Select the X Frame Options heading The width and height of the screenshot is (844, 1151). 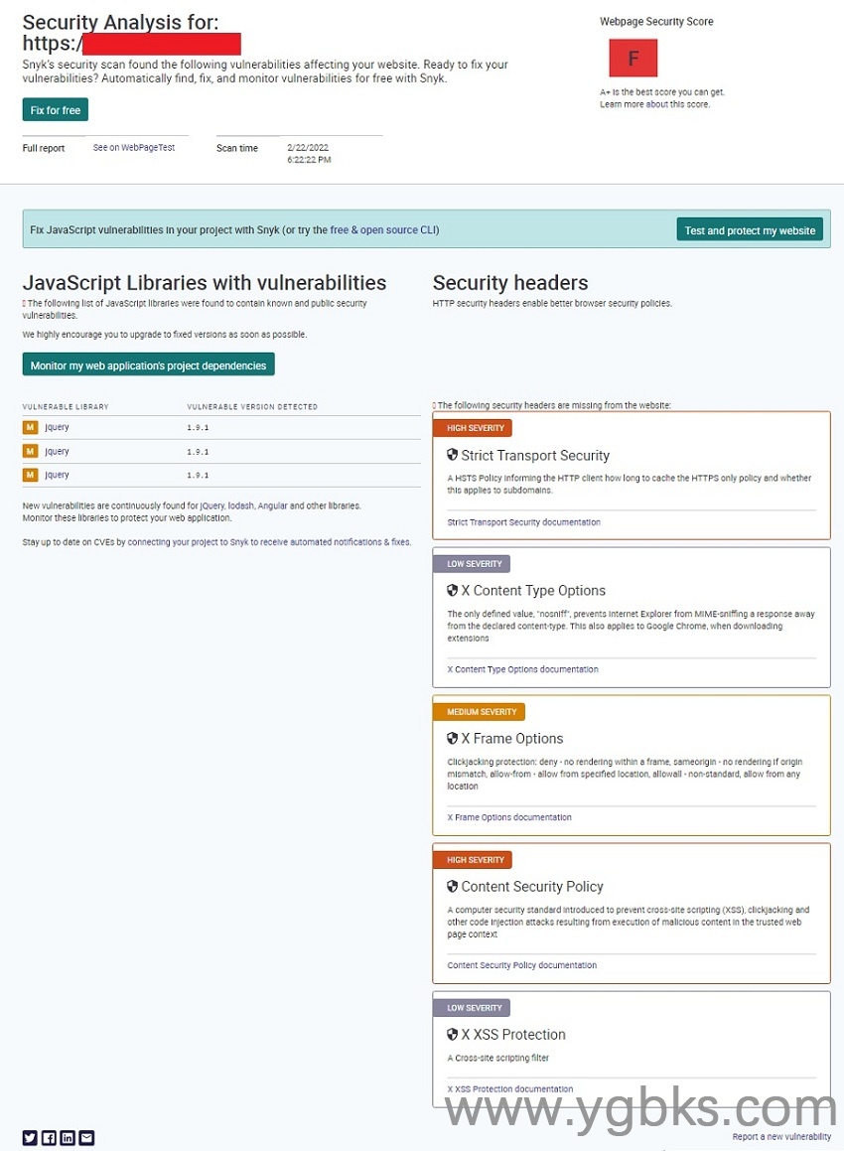tap(512, 739)
